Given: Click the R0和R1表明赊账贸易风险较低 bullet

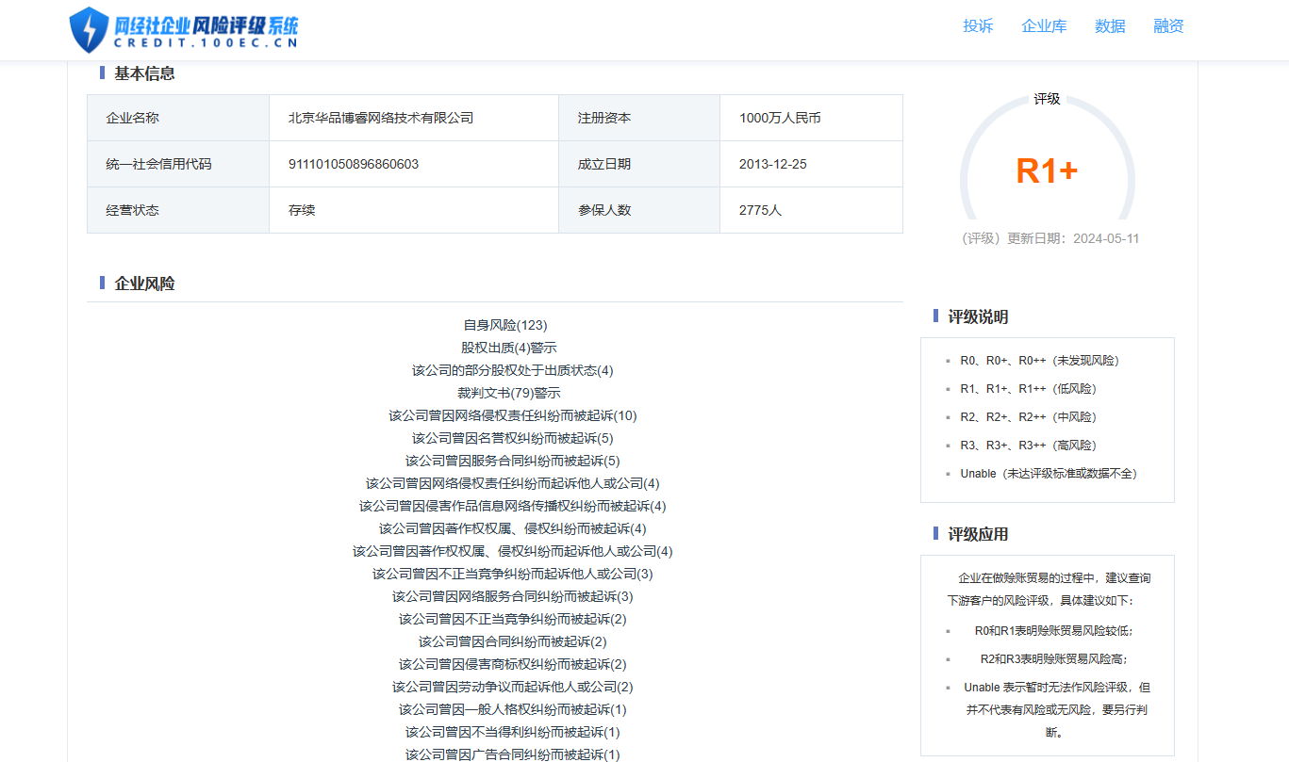Looking at the screenshot, I should [x=1056, y=631].
